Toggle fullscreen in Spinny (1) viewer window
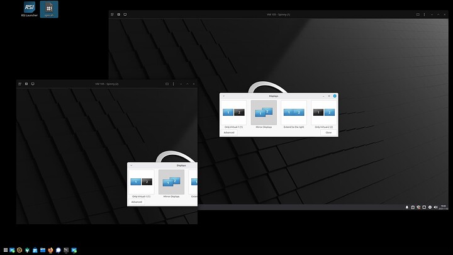 coord(418,14)
